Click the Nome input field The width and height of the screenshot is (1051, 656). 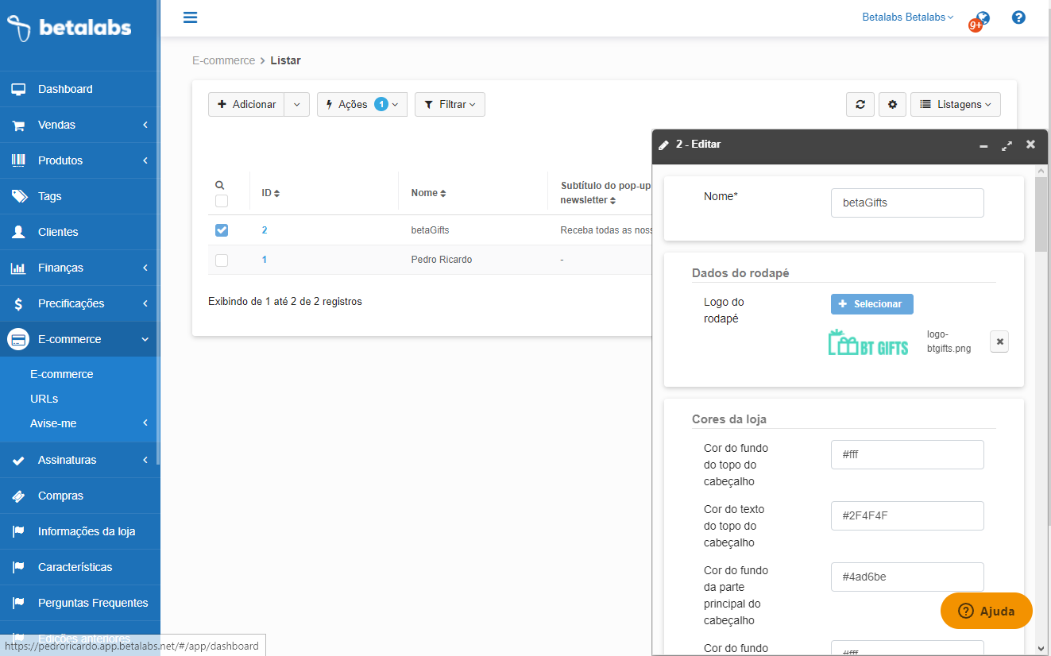coord(906,203)
